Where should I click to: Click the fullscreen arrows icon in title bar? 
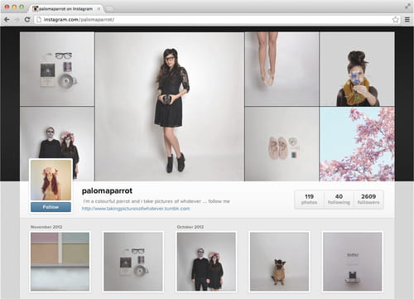coord(407,6)
